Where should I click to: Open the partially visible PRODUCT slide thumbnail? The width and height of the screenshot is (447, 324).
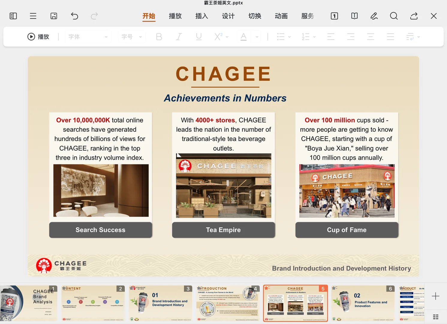tap(411, 303)
